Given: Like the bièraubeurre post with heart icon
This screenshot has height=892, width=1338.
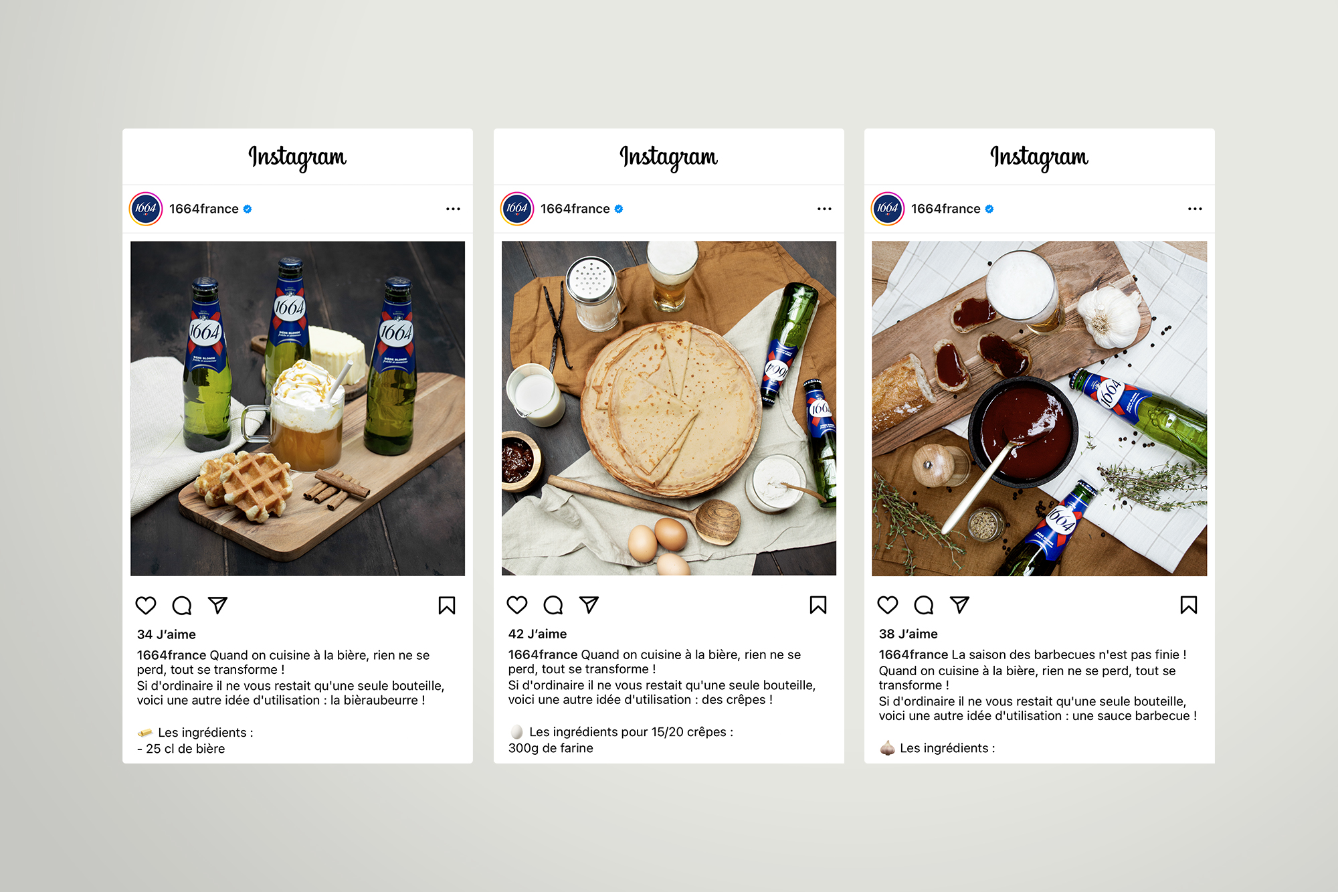Looking at the screenshot, I should (146, 606).
